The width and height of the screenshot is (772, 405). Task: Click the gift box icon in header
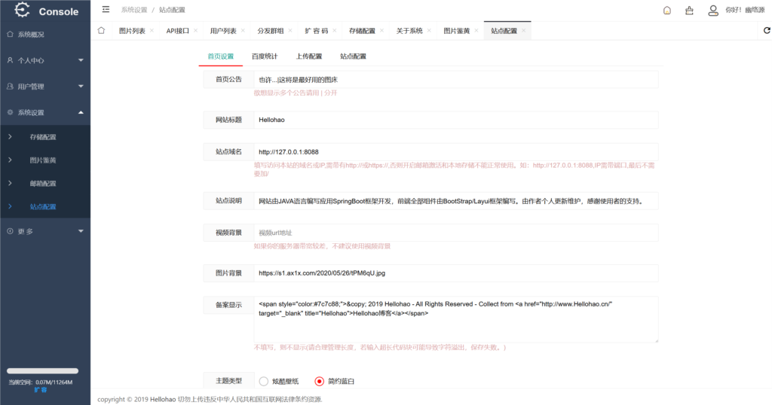tap(689, 11)
